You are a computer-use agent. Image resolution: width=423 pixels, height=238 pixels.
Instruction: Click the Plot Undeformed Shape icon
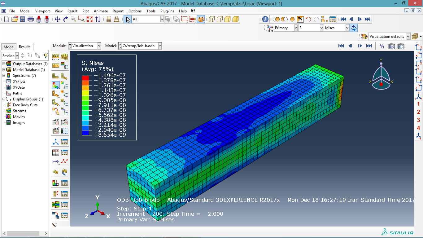(56, 76)
